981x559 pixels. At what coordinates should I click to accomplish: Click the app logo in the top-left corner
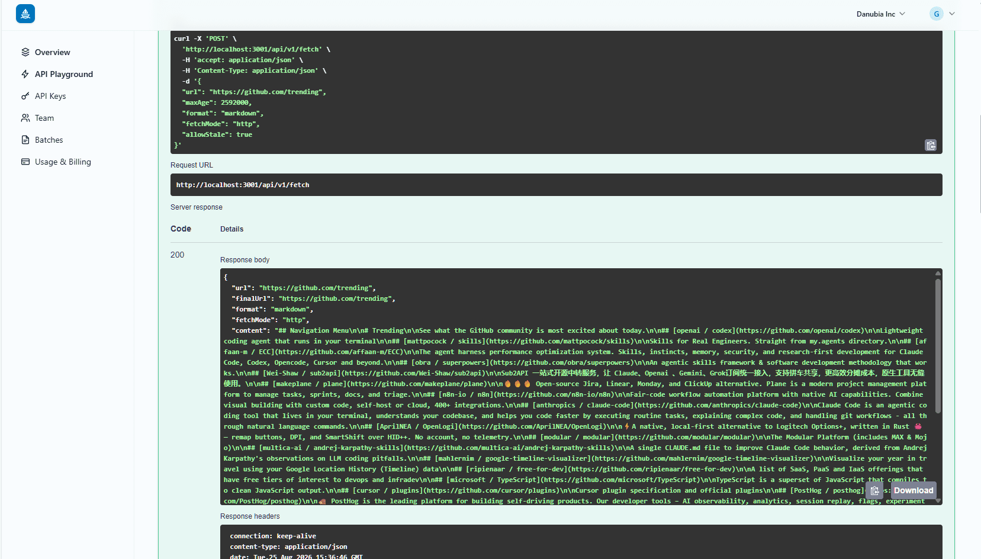point(25,14)
